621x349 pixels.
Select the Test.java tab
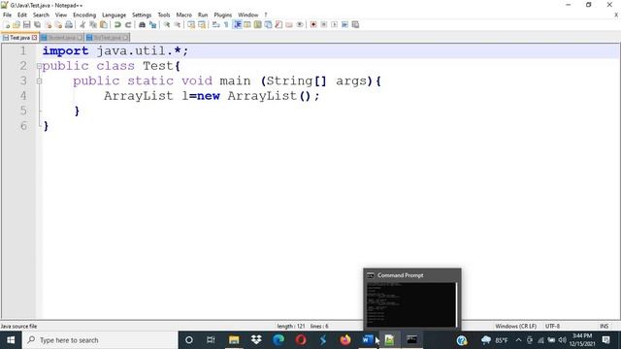click(x=19, y=38)
